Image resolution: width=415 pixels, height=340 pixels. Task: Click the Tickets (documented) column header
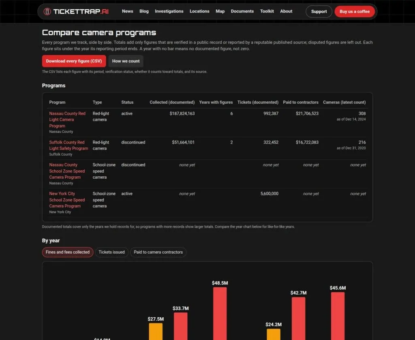258,103
